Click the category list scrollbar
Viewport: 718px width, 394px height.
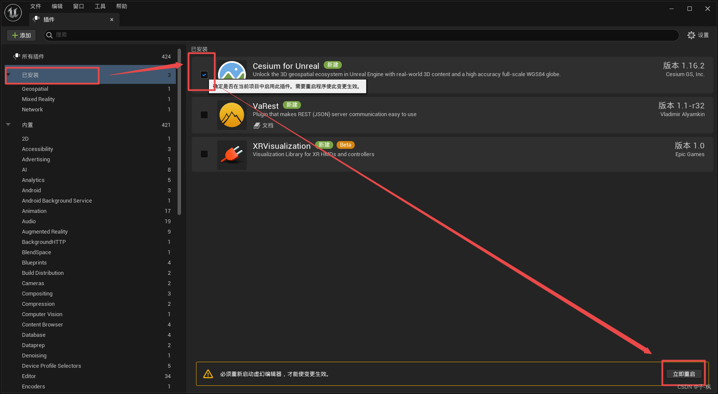point(179,132)
